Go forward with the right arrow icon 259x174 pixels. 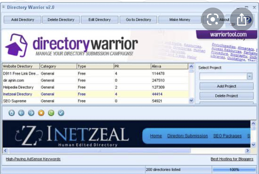click(31, 113)
